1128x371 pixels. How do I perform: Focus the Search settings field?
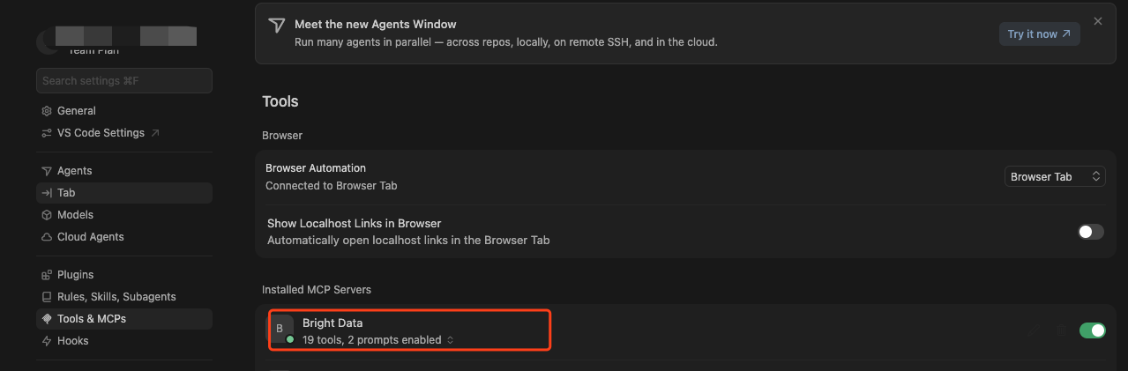[x=124, y=80]
